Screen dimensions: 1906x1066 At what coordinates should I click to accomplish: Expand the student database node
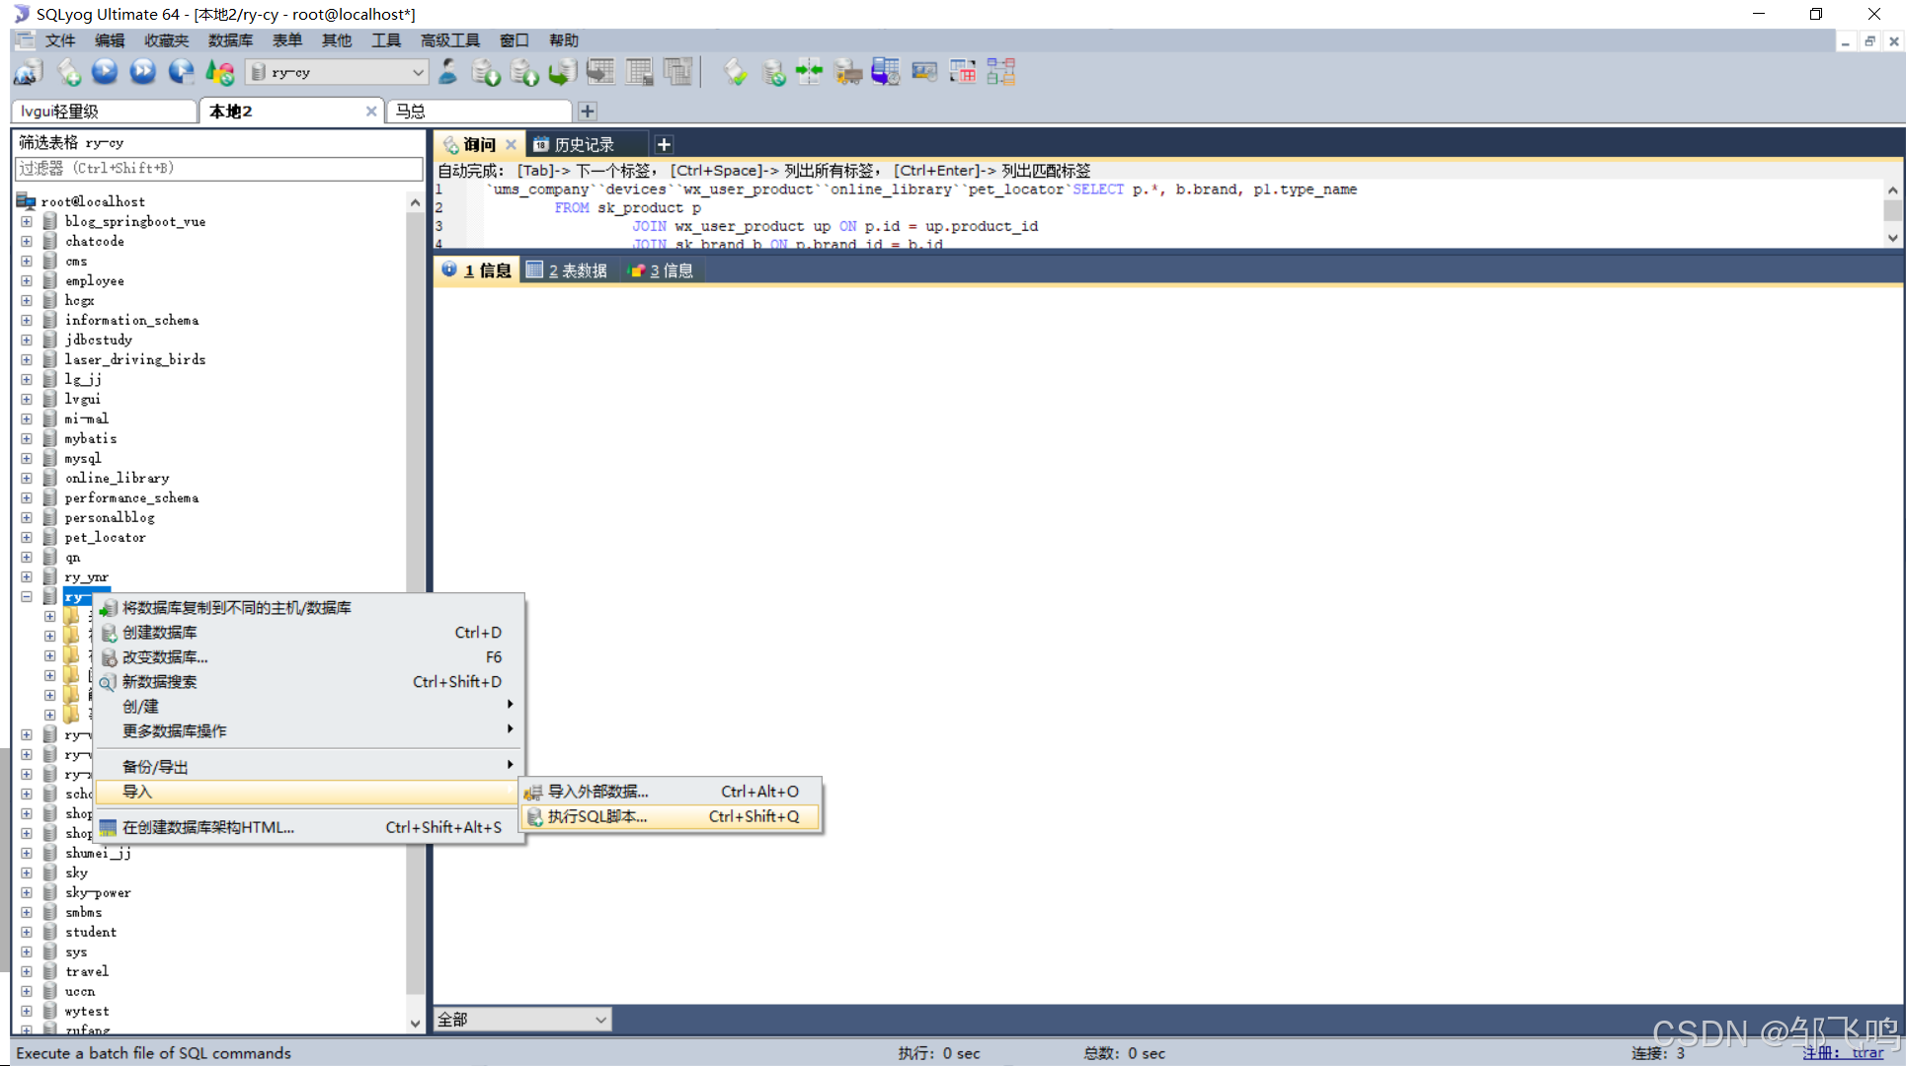click(27, 932)
